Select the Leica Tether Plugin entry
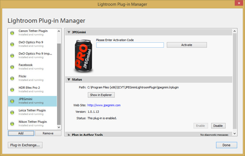This screenshot has width=245, height=156. [32, 112]
